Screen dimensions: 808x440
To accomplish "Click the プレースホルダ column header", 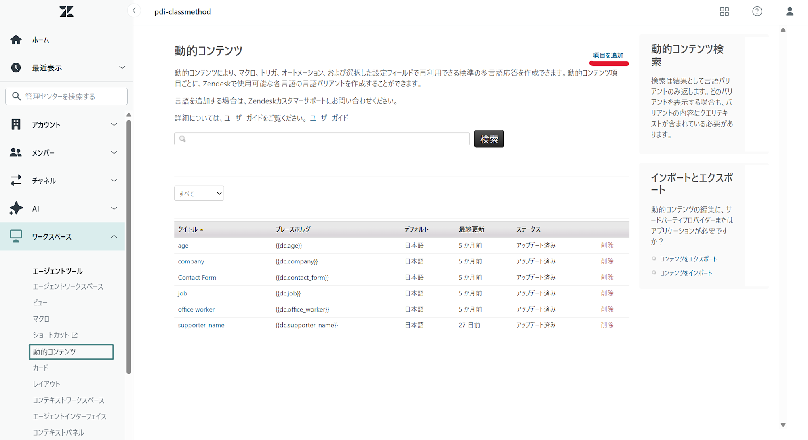I will pos(293,229).
